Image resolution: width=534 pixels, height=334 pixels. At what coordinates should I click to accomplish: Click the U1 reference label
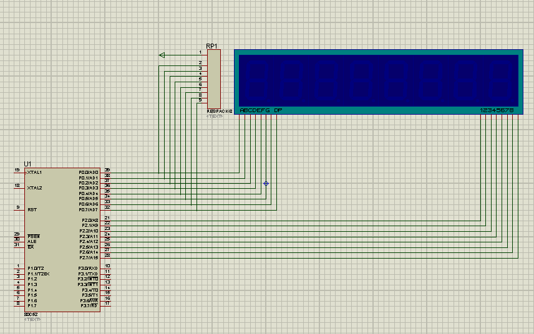coord(27,164)
